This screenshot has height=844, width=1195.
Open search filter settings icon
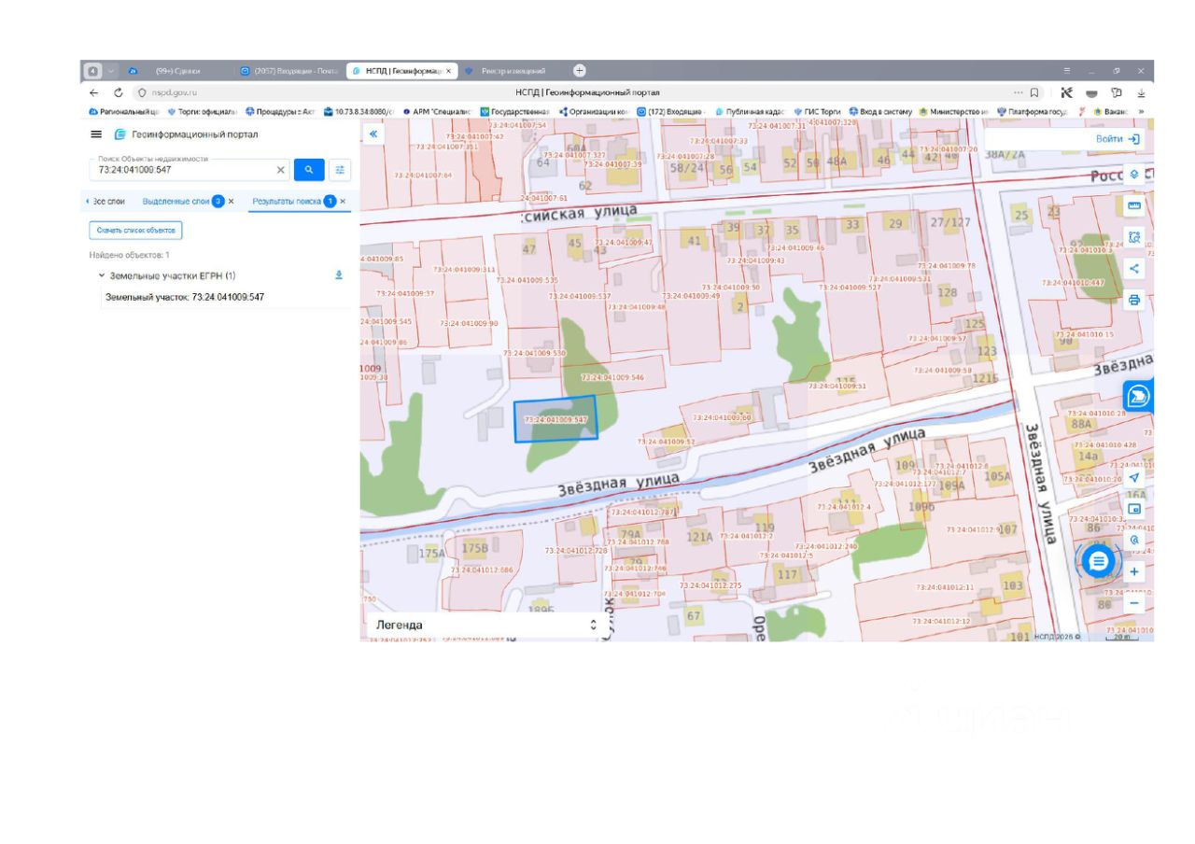(x=340, y=170)
